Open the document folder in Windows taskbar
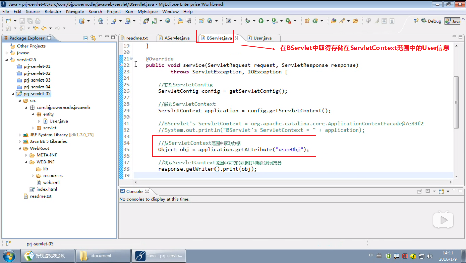 coord(102,256)
